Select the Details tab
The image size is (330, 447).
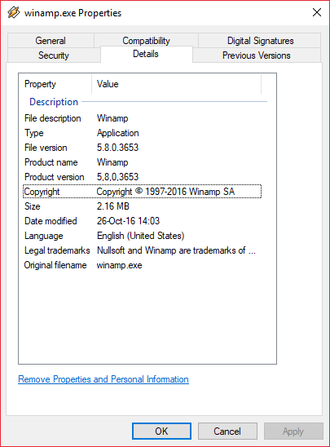[146, 54]
